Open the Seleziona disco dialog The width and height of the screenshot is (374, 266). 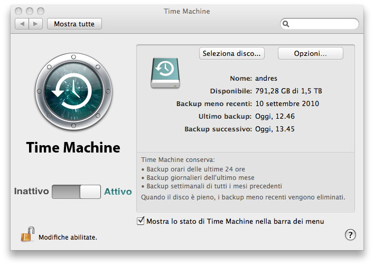click(x=231, y=53)
